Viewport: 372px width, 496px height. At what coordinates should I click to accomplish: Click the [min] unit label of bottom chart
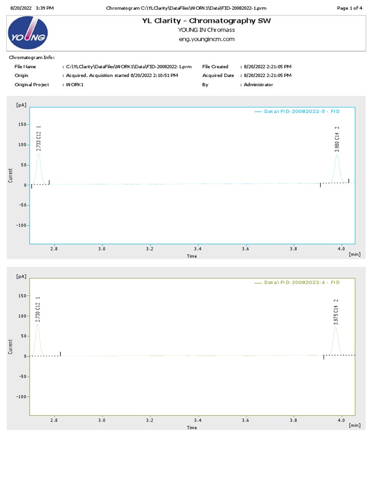click(355, 425)
